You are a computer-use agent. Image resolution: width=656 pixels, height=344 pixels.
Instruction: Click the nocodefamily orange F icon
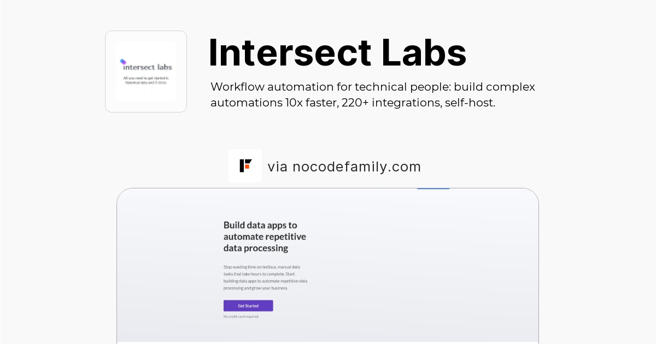coord(245,165)
